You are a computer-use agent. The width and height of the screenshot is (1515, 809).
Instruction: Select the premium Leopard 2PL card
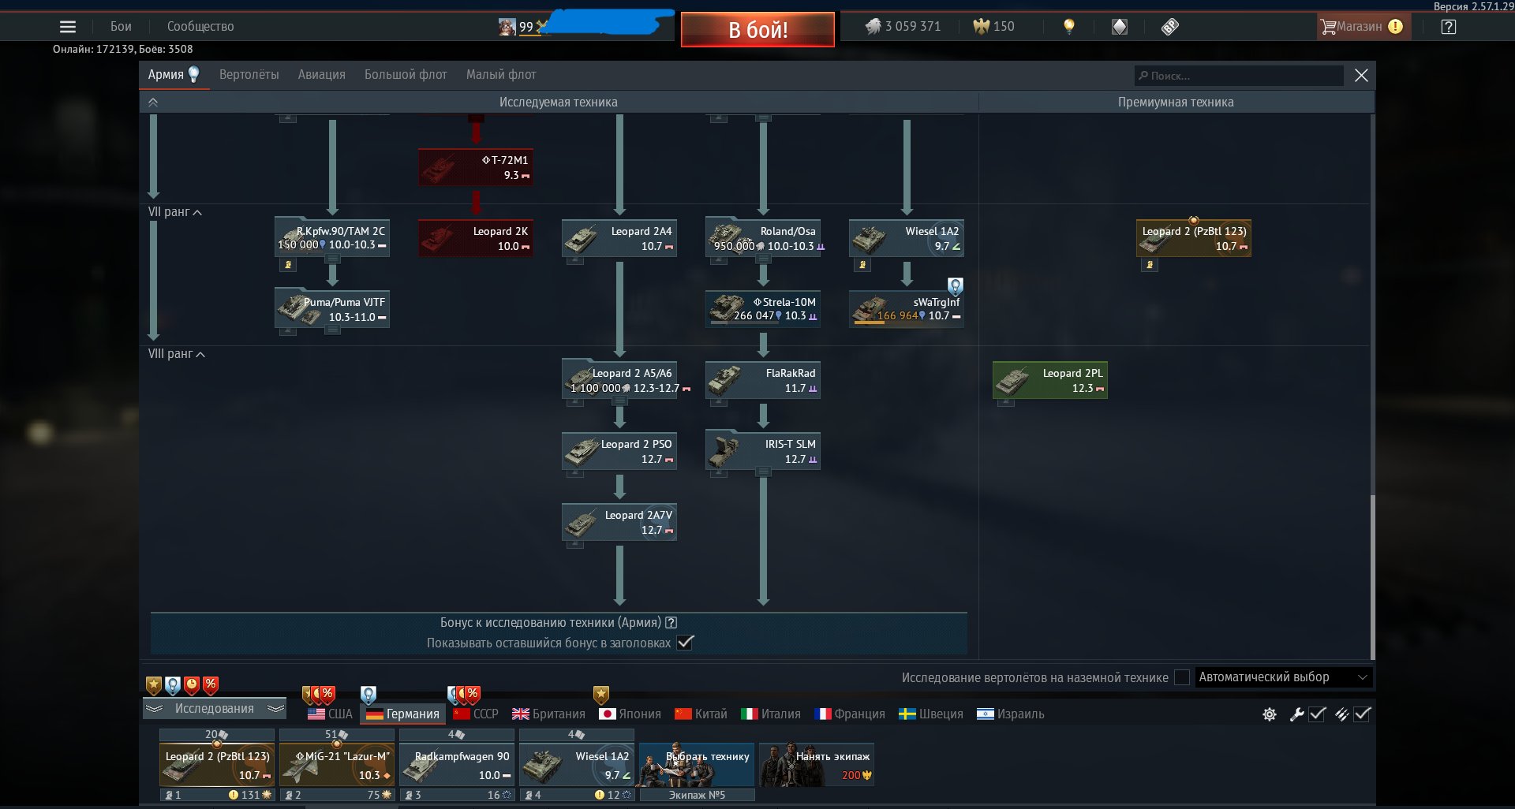coord(1050,380)
